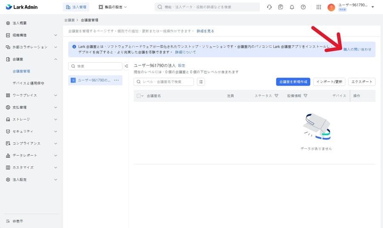Switch to the 法人管理 tab
Screen dimensions: 383x228
pos(76,7)
